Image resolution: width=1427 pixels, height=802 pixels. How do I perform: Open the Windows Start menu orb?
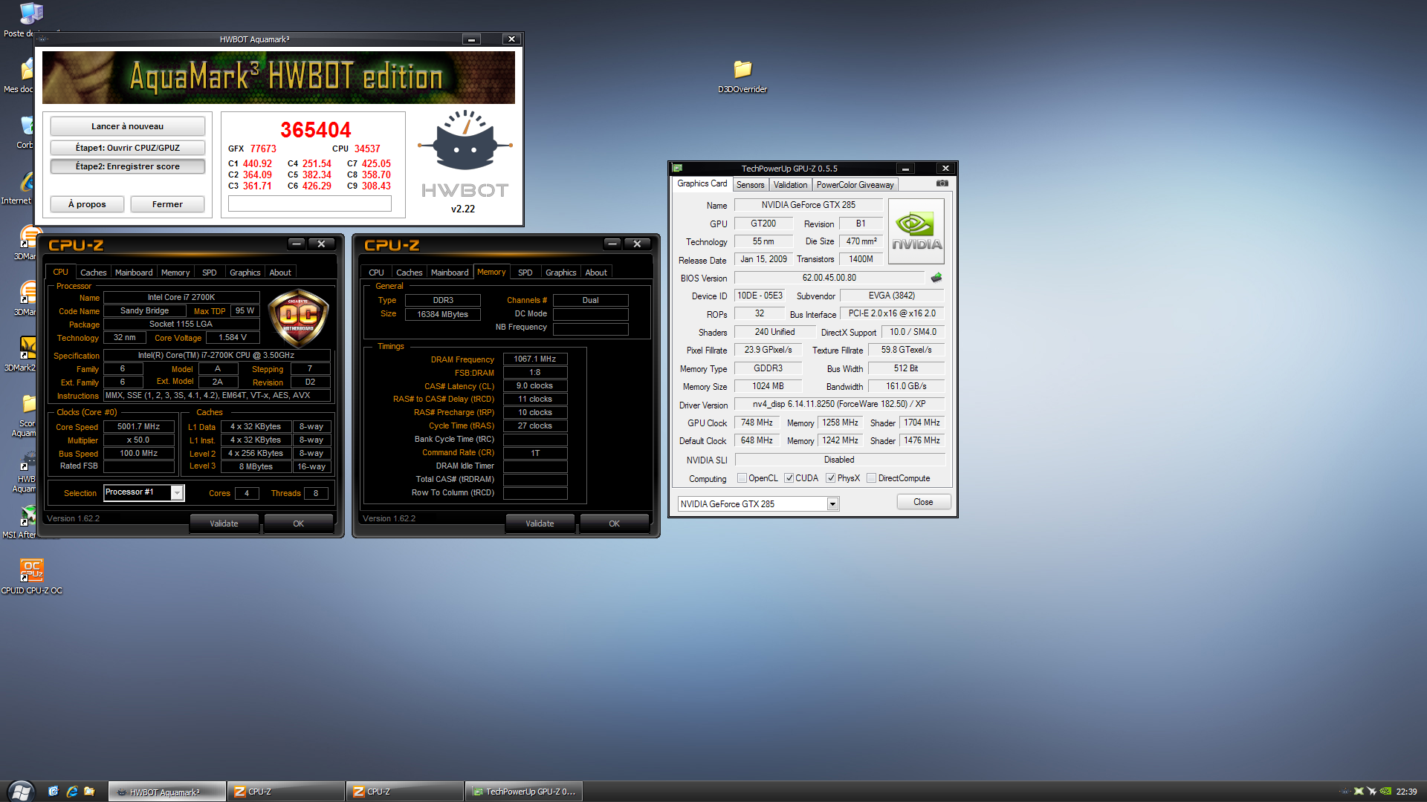pos(20,791)
